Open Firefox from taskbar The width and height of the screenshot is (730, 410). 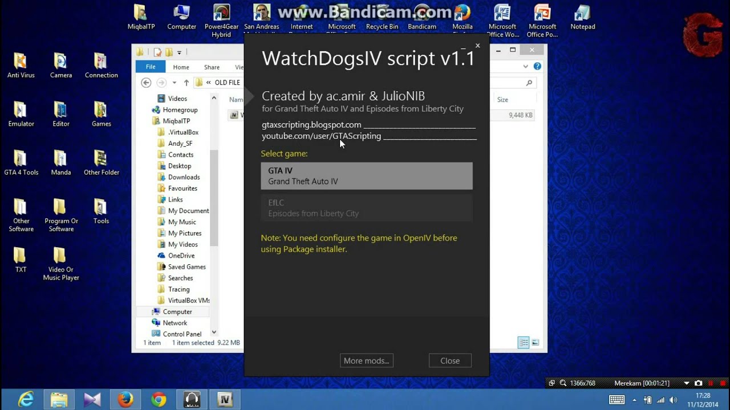coord(125,400)
